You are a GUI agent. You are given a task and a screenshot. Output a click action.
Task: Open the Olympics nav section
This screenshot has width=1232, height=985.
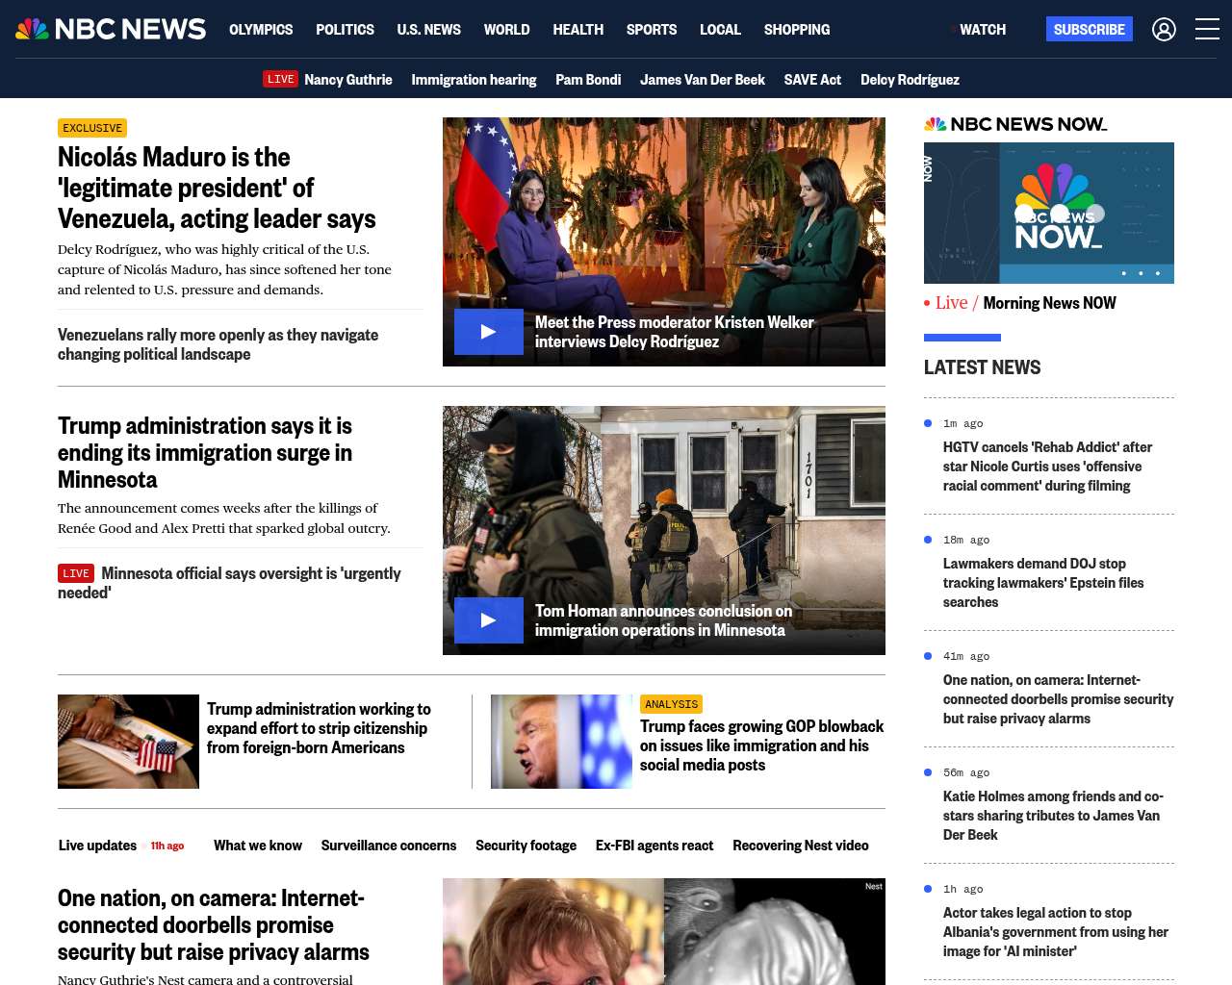pos(261,30)
